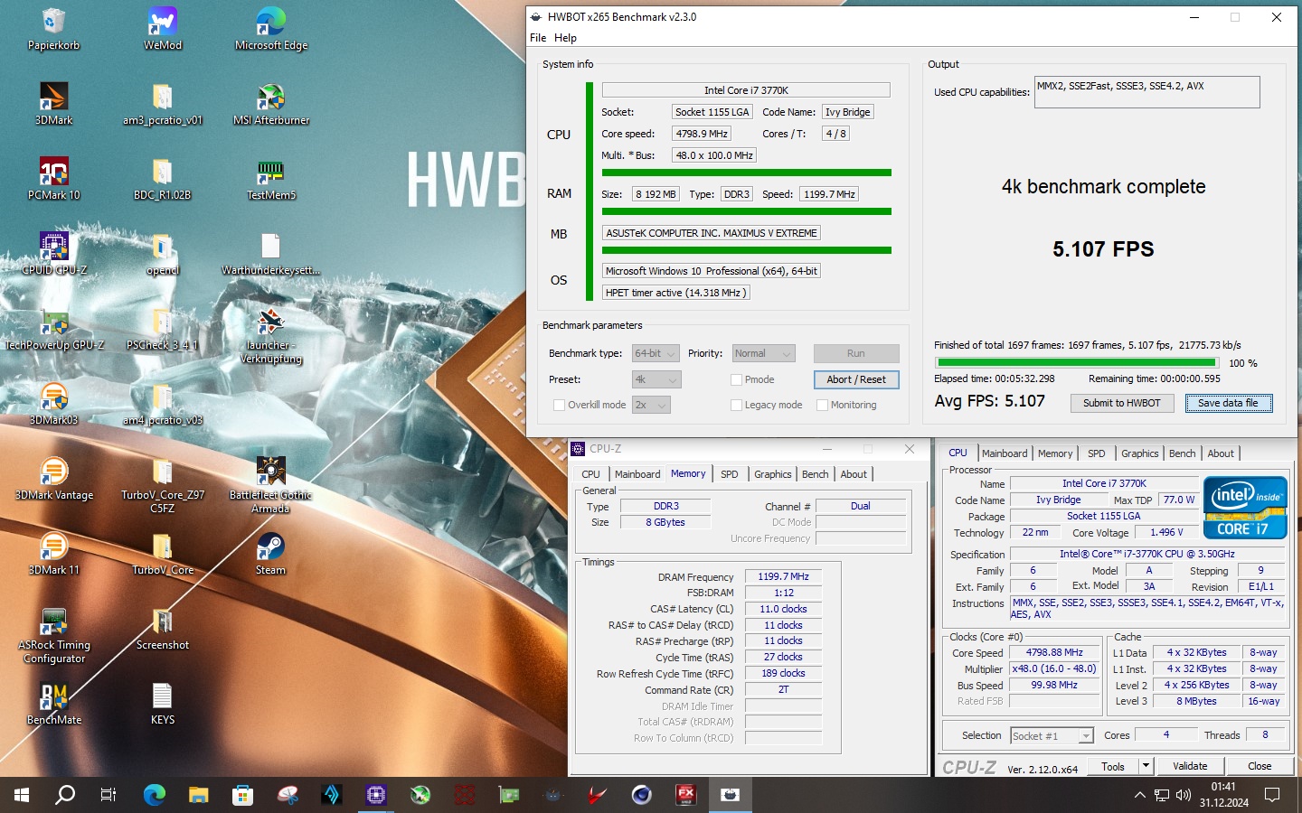Open taskbar search magnifier
The image size is (1302, 813).
(x=65, y=795)
